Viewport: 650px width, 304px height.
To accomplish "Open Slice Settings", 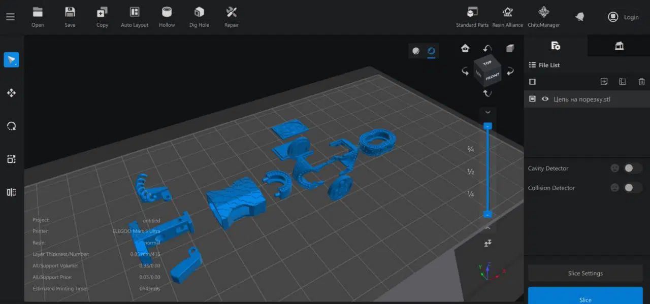I will [585, 273].
